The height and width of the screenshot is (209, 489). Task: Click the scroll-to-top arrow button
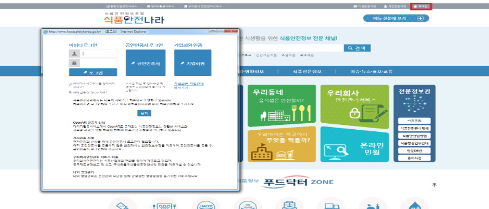[434, 185]
